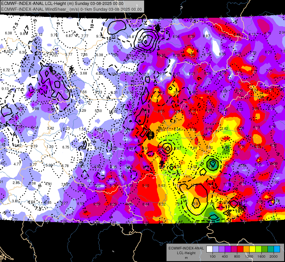285x262 pixels.
Task: Click the orange legend color swatch
Action: click(246, 249)
